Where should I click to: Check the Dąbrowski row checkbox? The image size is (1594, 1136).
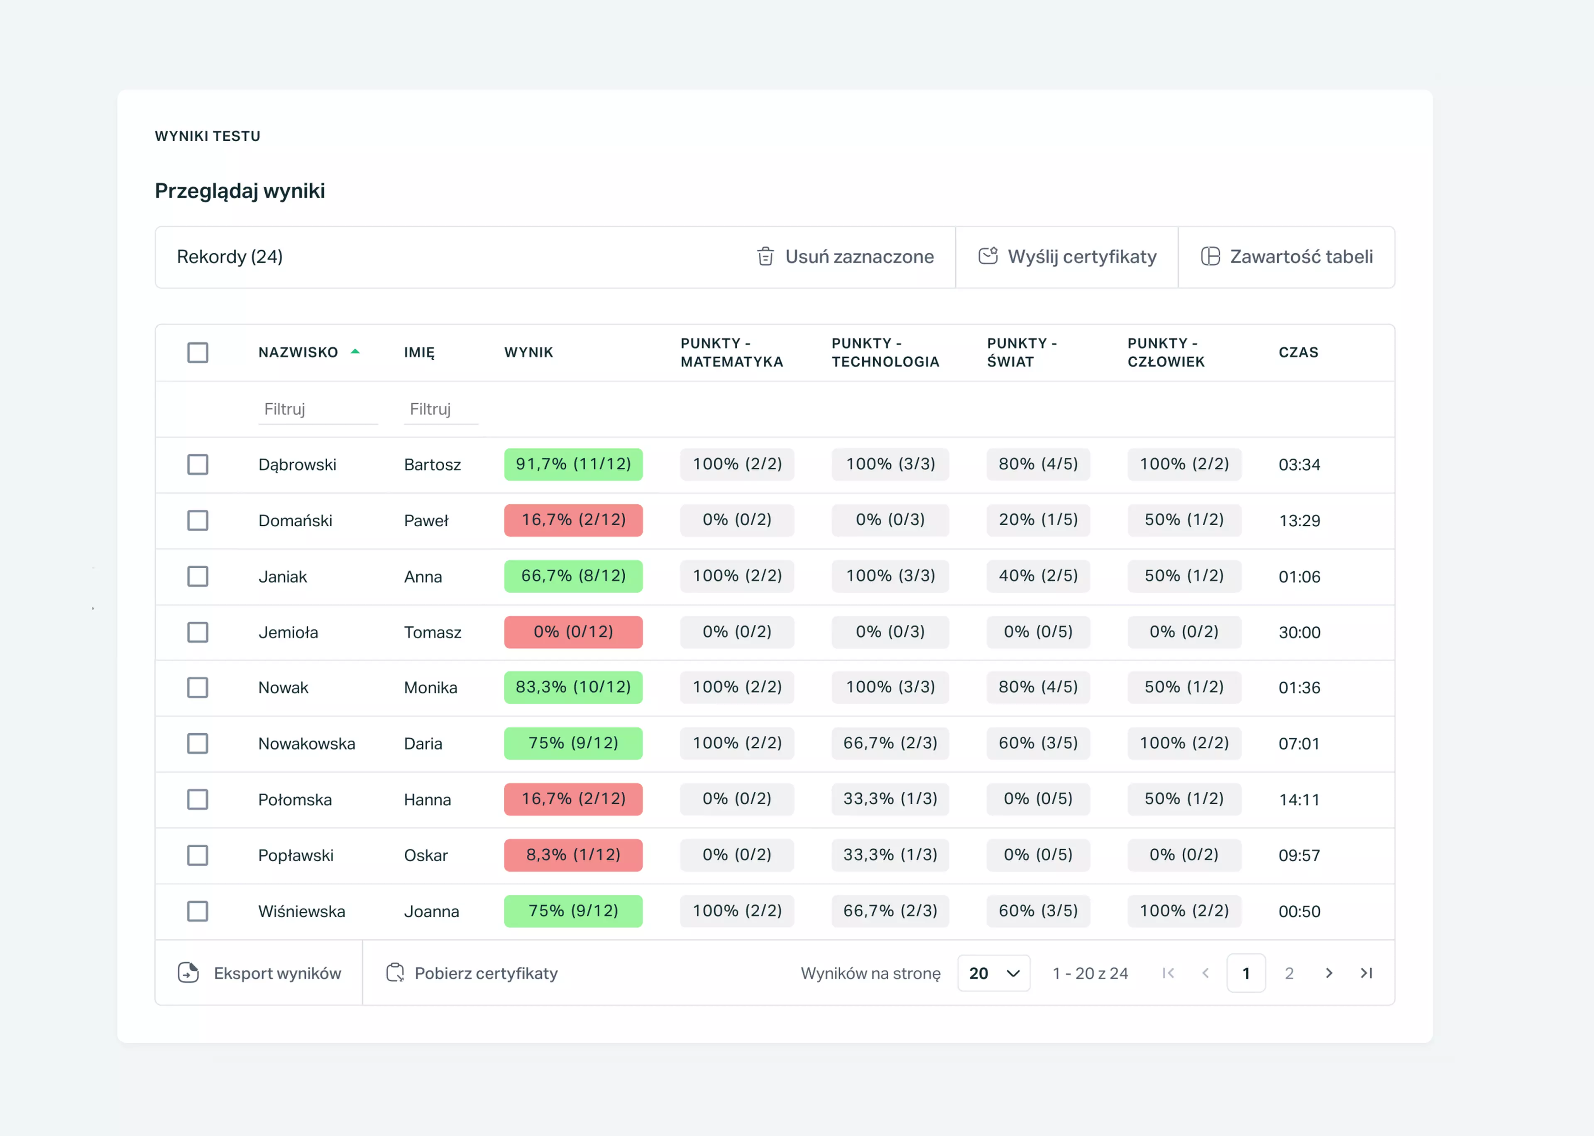click(x=198, y=464)
